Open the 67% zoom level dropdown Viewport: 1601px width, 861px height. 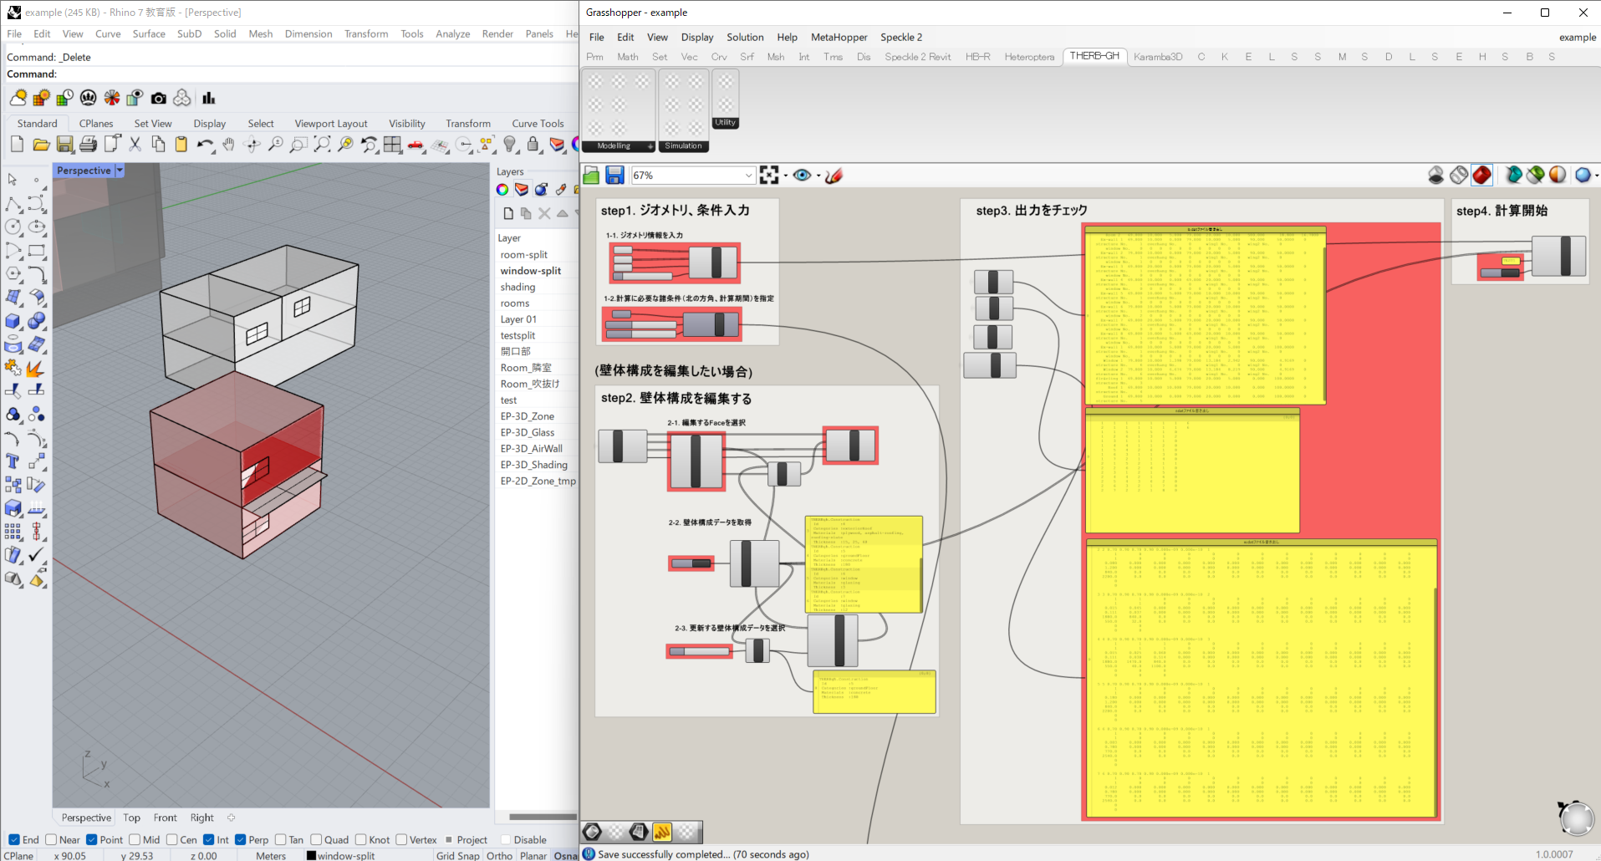point(748,176)
